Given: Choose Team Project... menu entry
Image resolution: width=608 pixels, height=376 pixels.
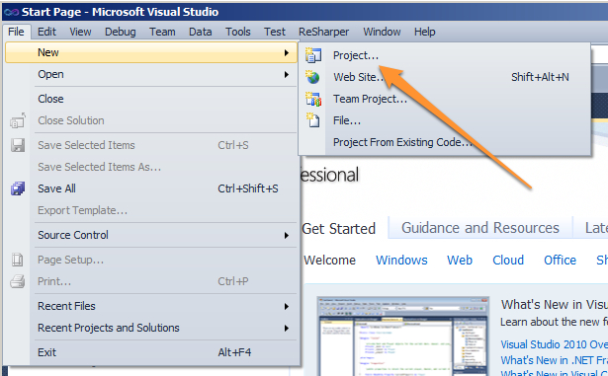Looking at the screenshot, I should pos(445,99).
